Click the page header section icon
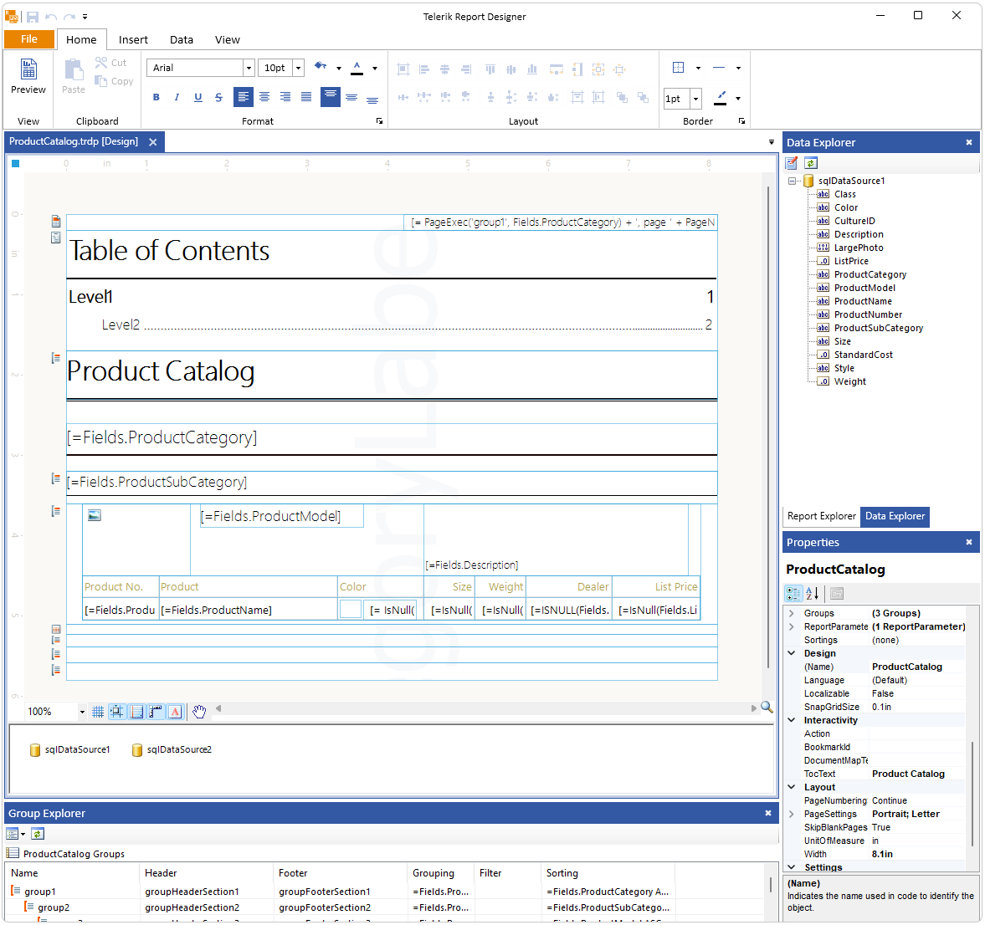 (x=56, y=221)
